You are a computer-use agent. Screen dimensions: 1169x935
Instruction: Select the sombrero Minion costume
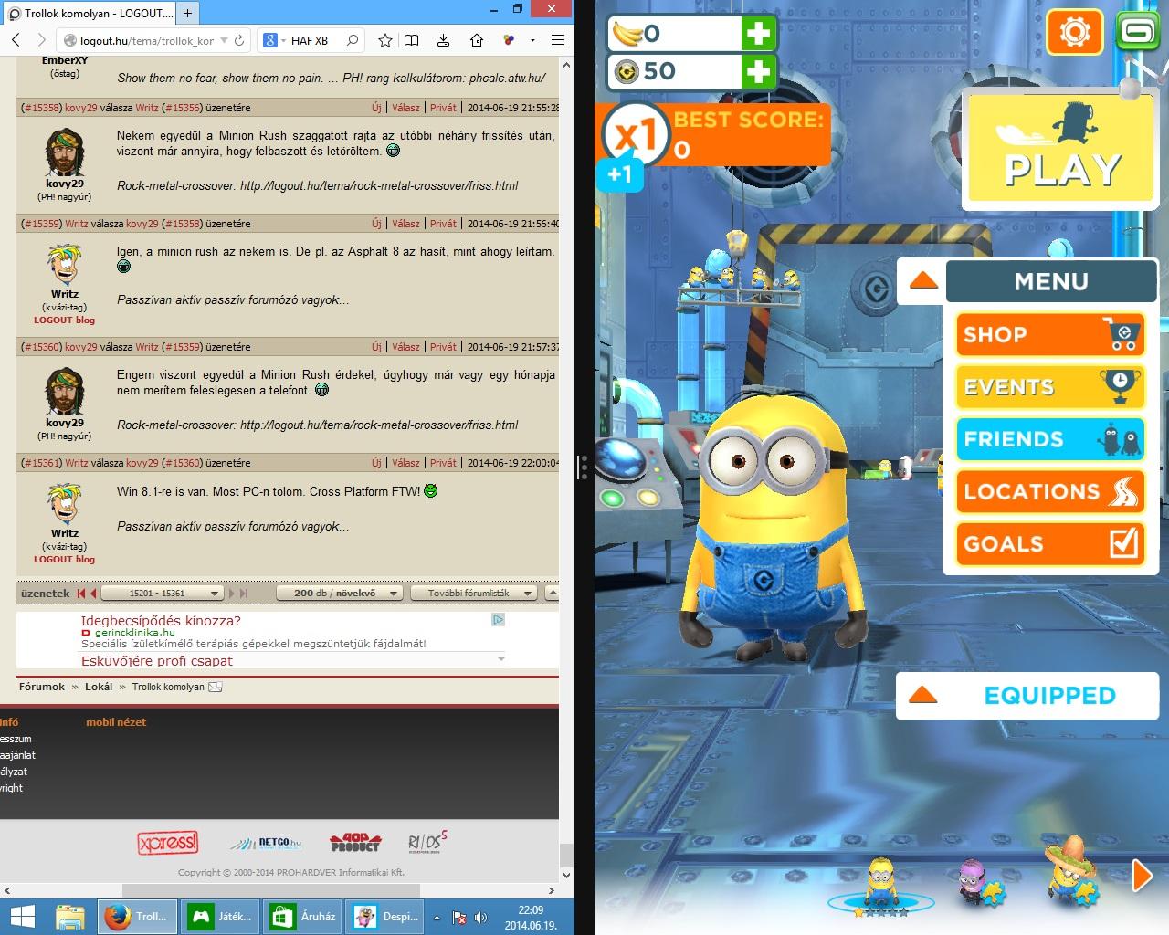(x=1072, y=872)
